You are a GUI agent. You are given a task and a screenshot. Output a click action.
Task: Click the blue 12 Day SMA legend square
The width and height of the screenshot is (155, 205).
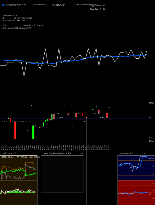[x=3, y=5]
